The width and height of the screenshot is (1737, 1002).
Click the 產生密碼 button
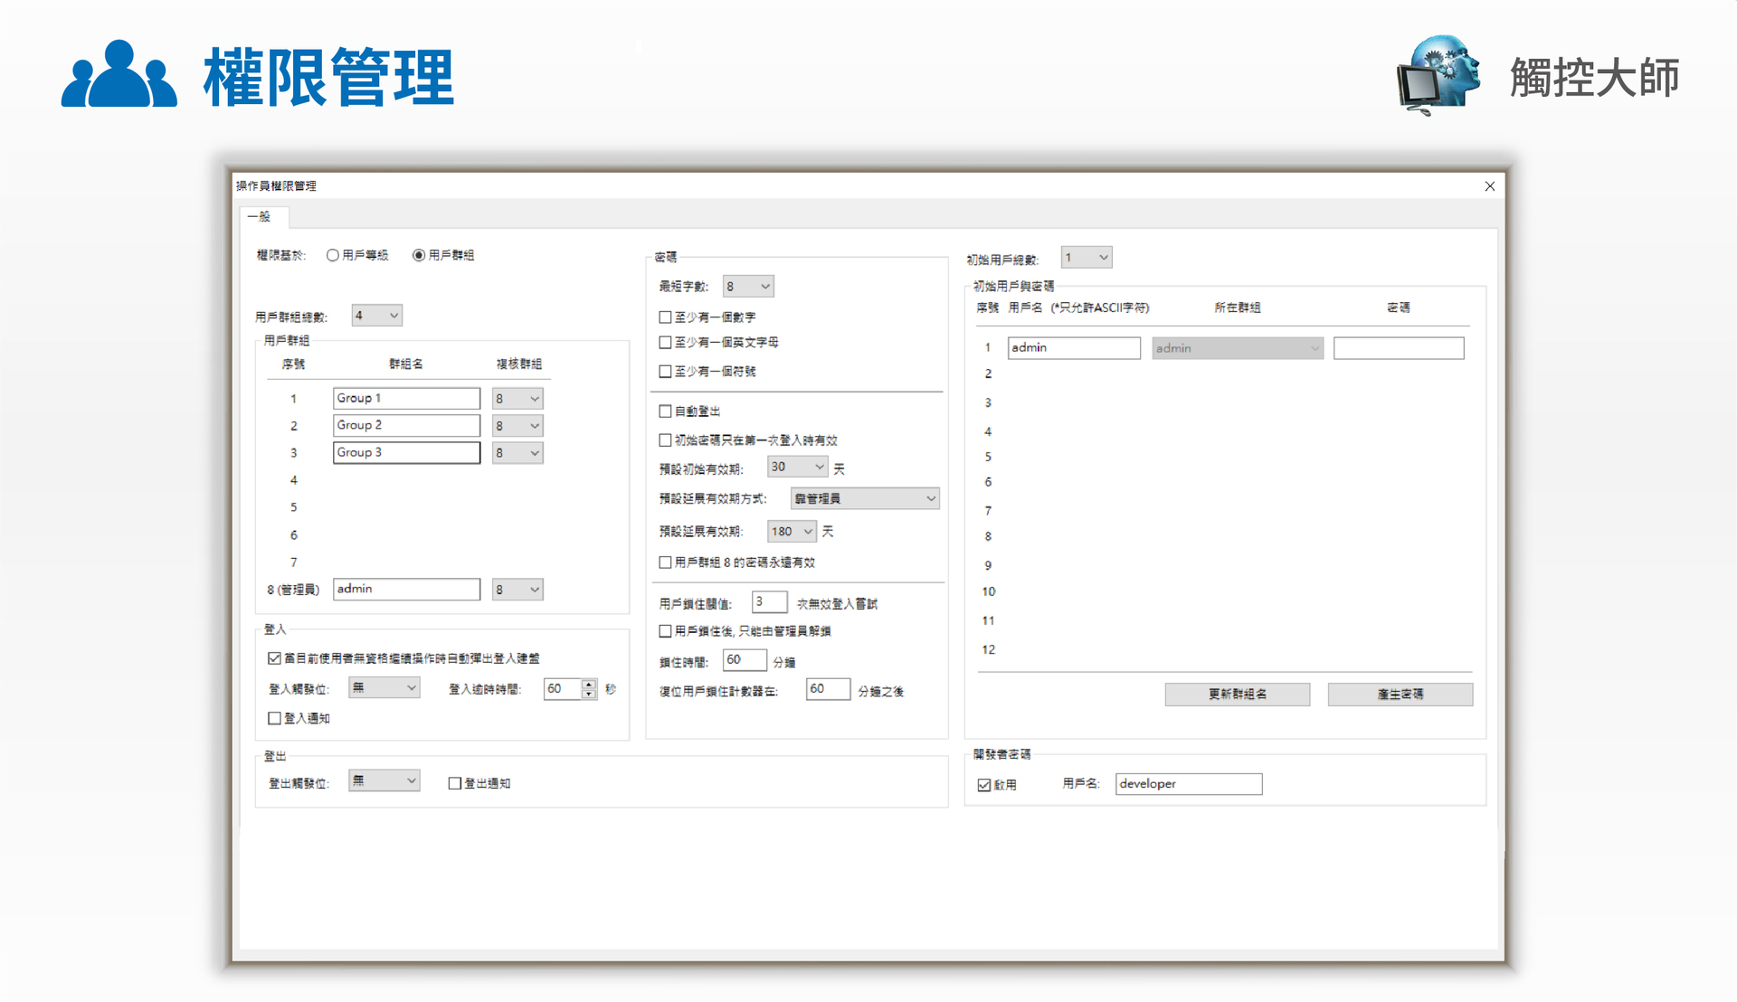tap(1400, 694)
